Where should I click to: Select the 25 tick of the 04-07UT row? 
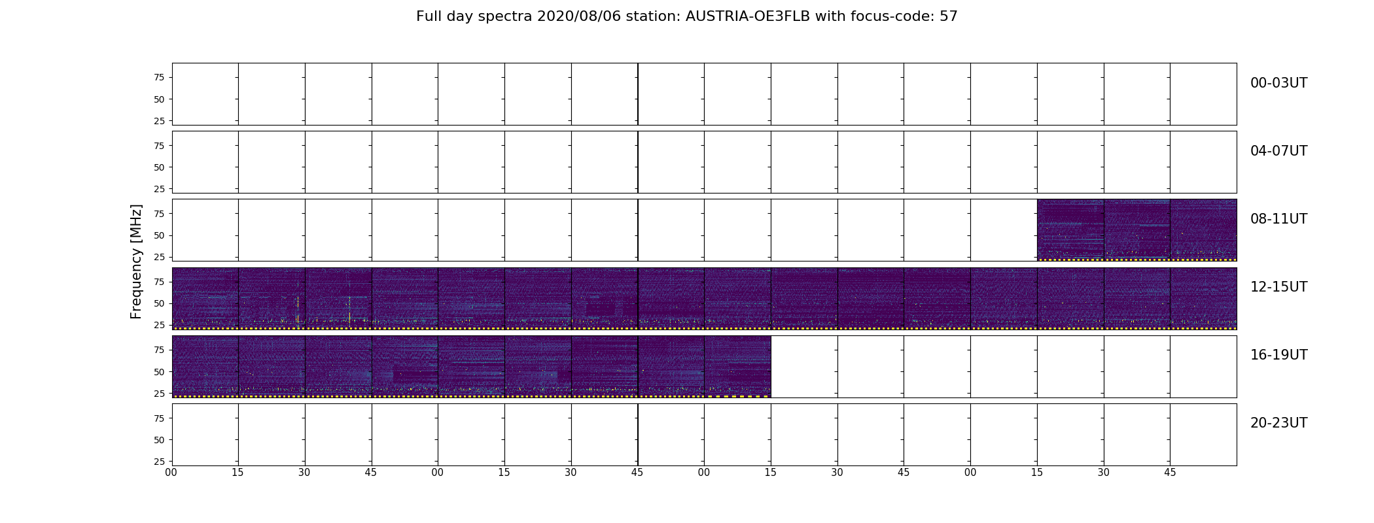pyautogui.click(x=159, y=189)
